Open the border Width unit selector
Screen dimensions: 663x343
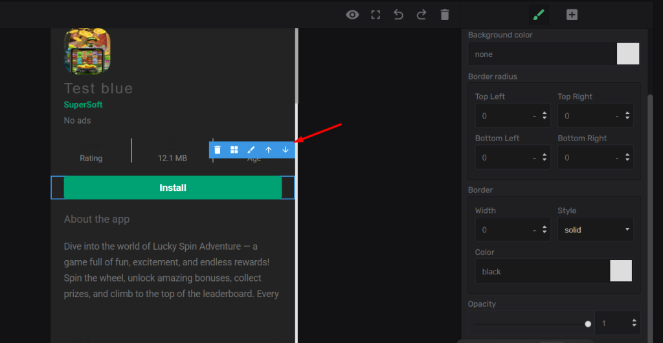[x=534, y=230]
